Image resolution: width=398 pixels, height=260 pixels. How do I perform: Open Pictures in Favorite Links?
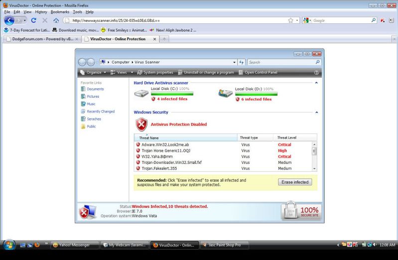click(90, 96)
